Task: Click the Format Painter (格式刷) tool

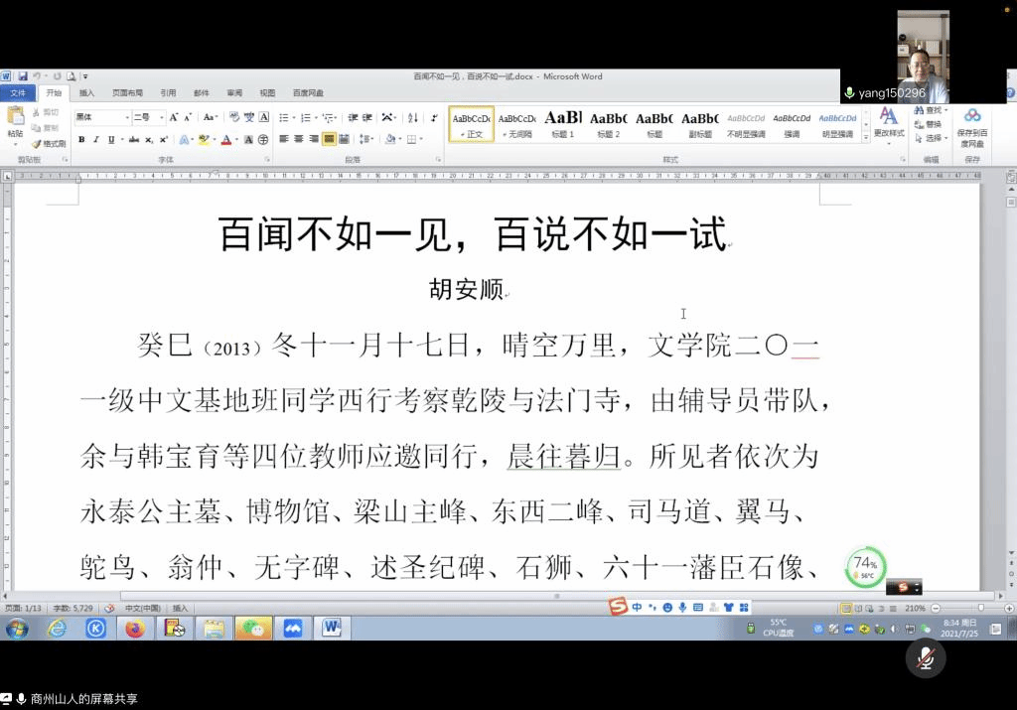Action: click(48, 144)
